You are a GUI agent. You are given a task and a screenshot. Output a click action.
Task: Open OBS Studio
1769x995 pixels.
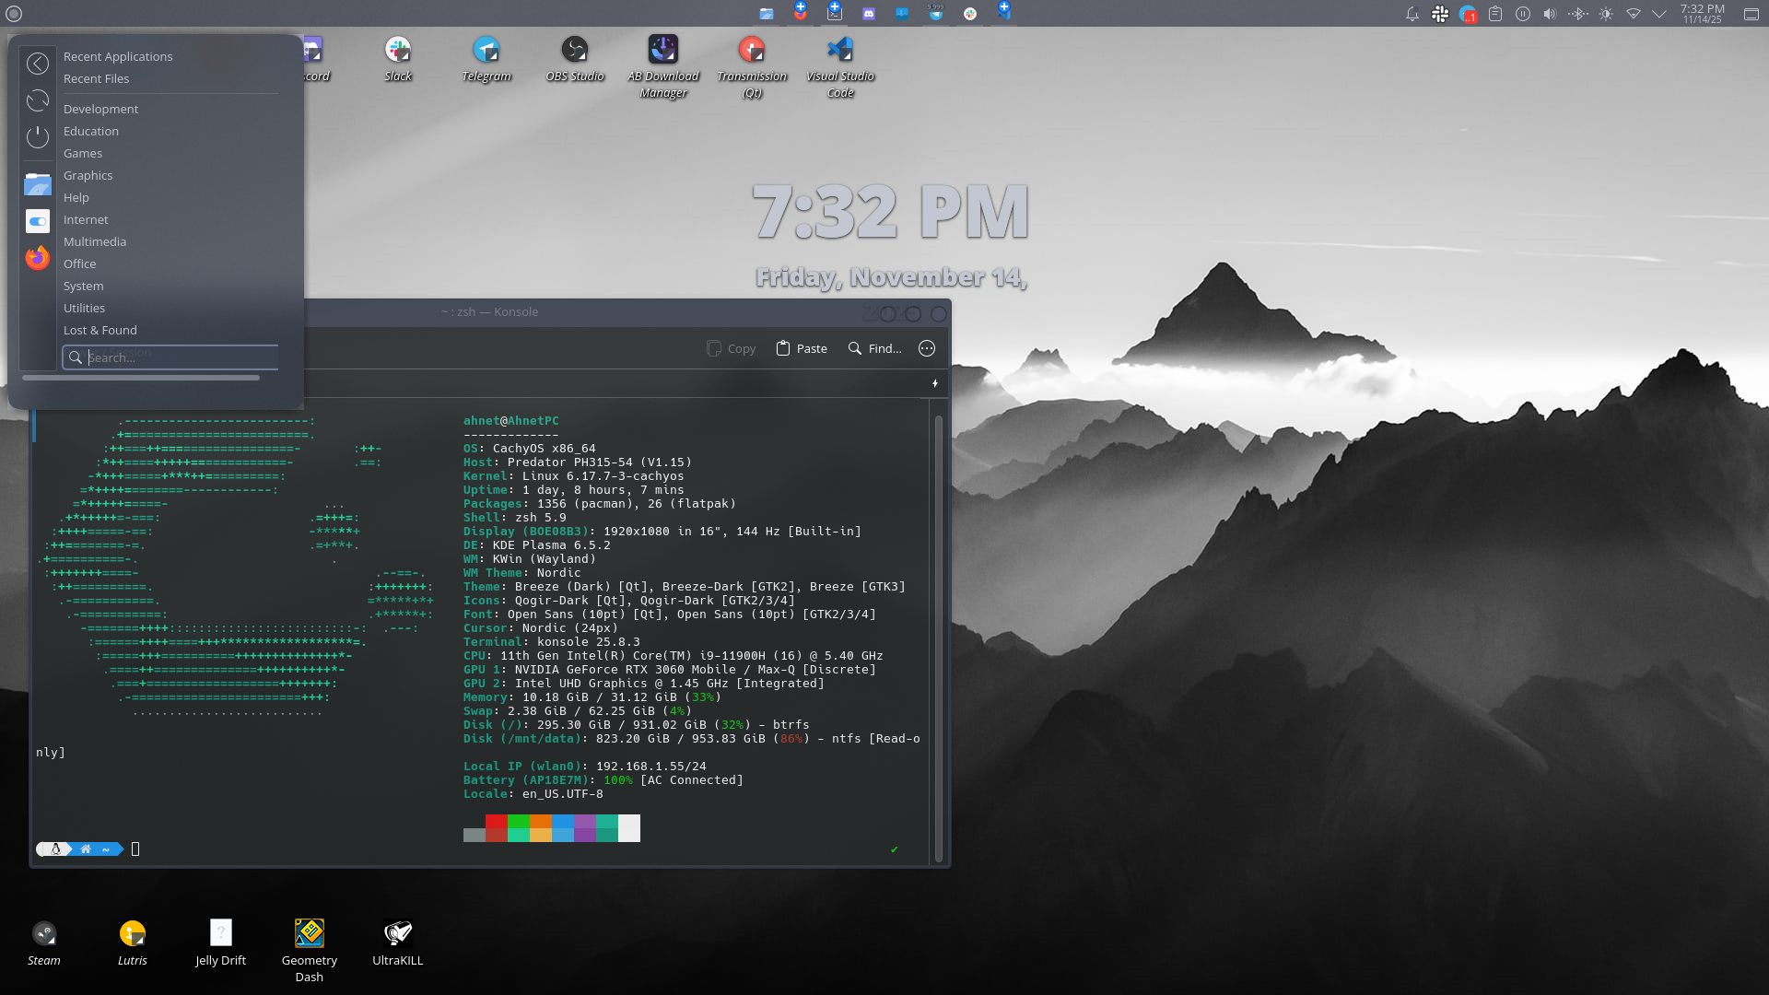pos(574,51)
